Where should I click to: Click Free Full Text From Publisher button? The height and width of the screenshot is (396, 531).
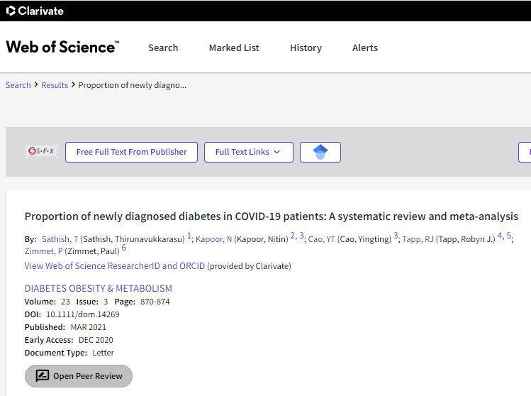click(x=131, y=152)
